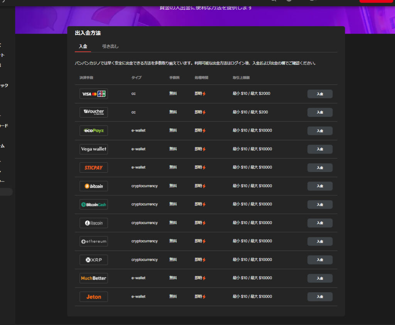Click the Voucher payment logo
The image size is (395, 325).
coord(94,112)
